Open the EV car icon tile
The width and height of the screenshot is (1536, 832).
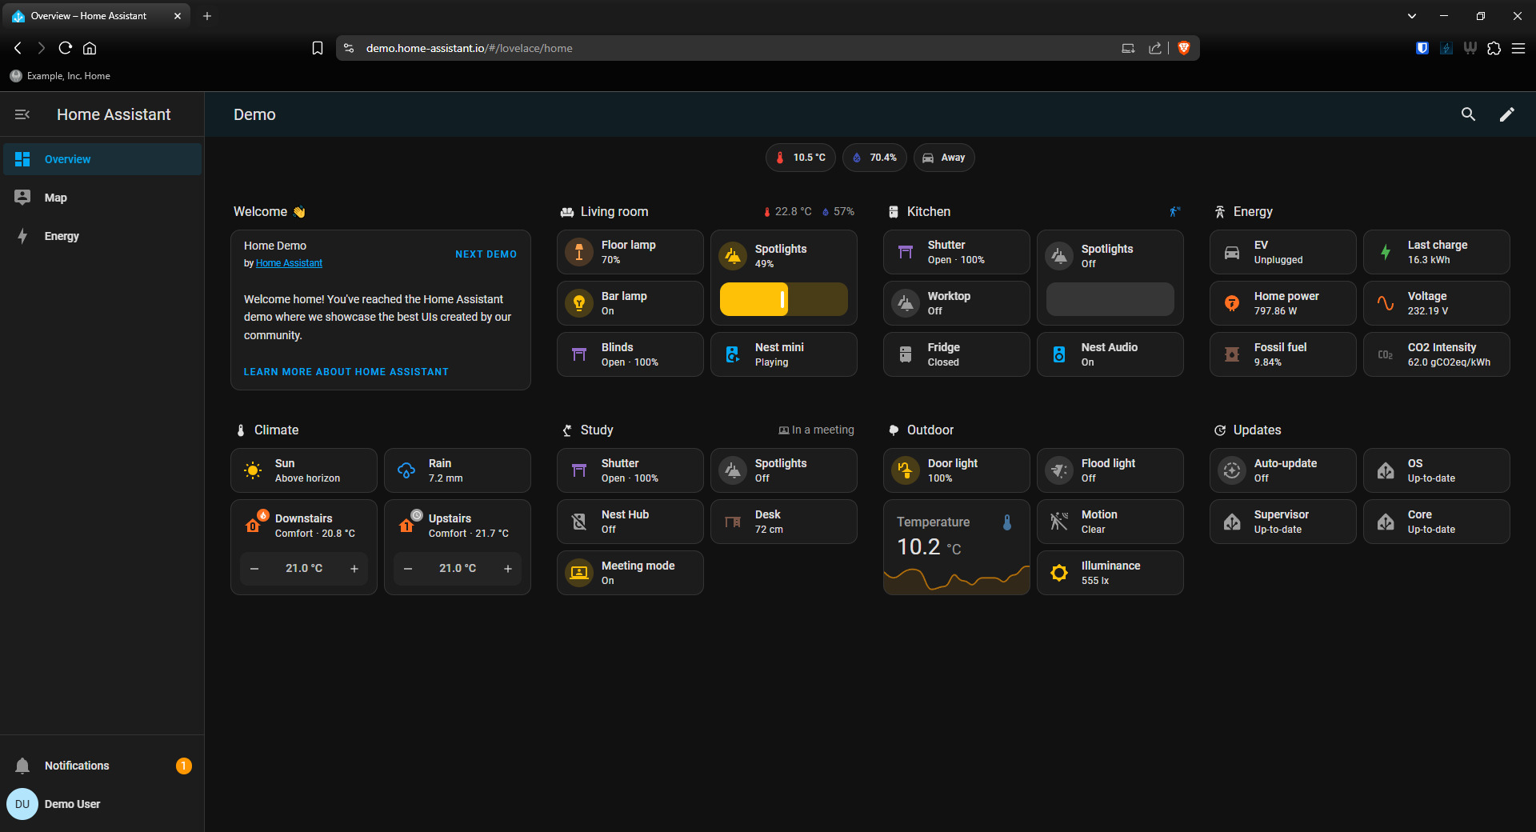point(1231,252)
